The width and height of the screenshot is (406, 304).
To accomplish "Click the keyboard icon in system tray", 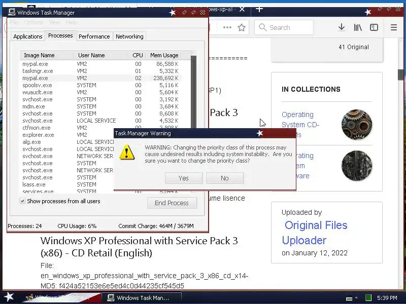I will 349,298.
